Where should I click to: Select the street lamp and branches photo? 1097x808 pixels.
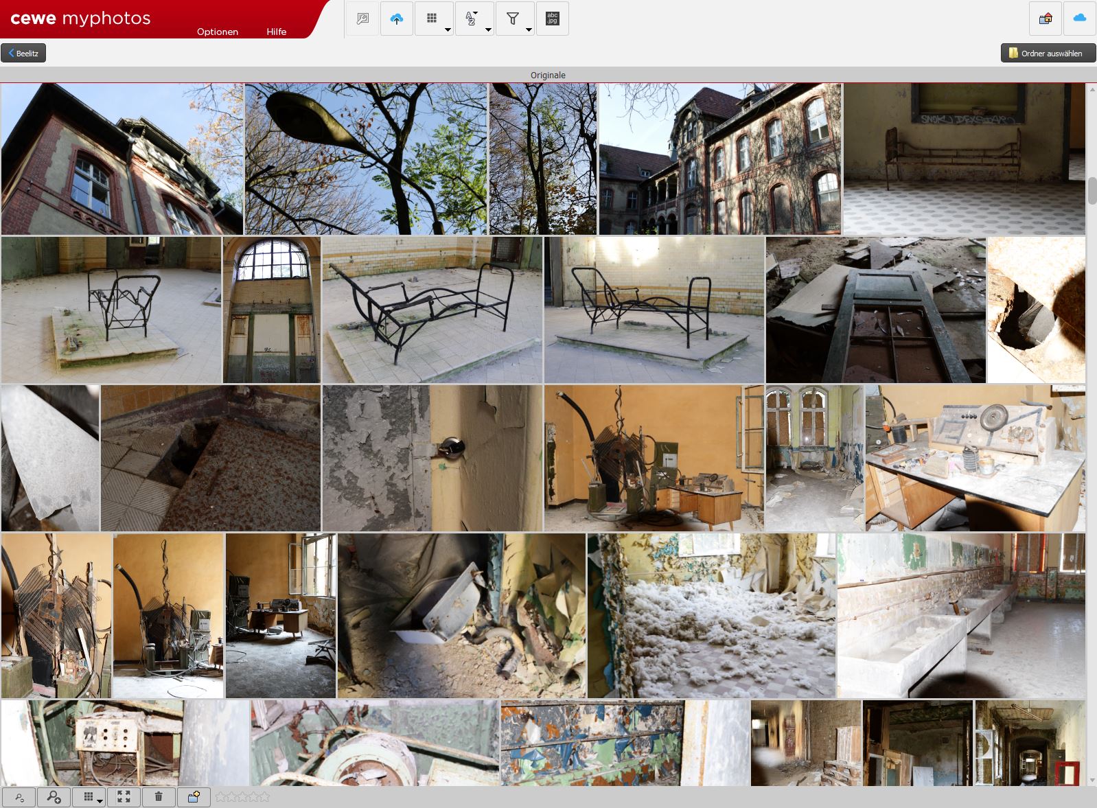coord(365,159)
